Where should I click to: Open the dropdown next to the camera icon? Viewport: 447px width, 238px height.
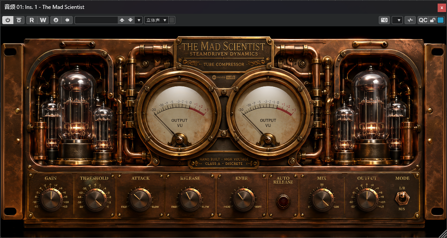[397, 20]
